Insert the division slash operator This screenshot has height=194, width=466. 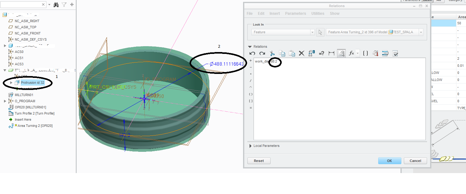251,81
